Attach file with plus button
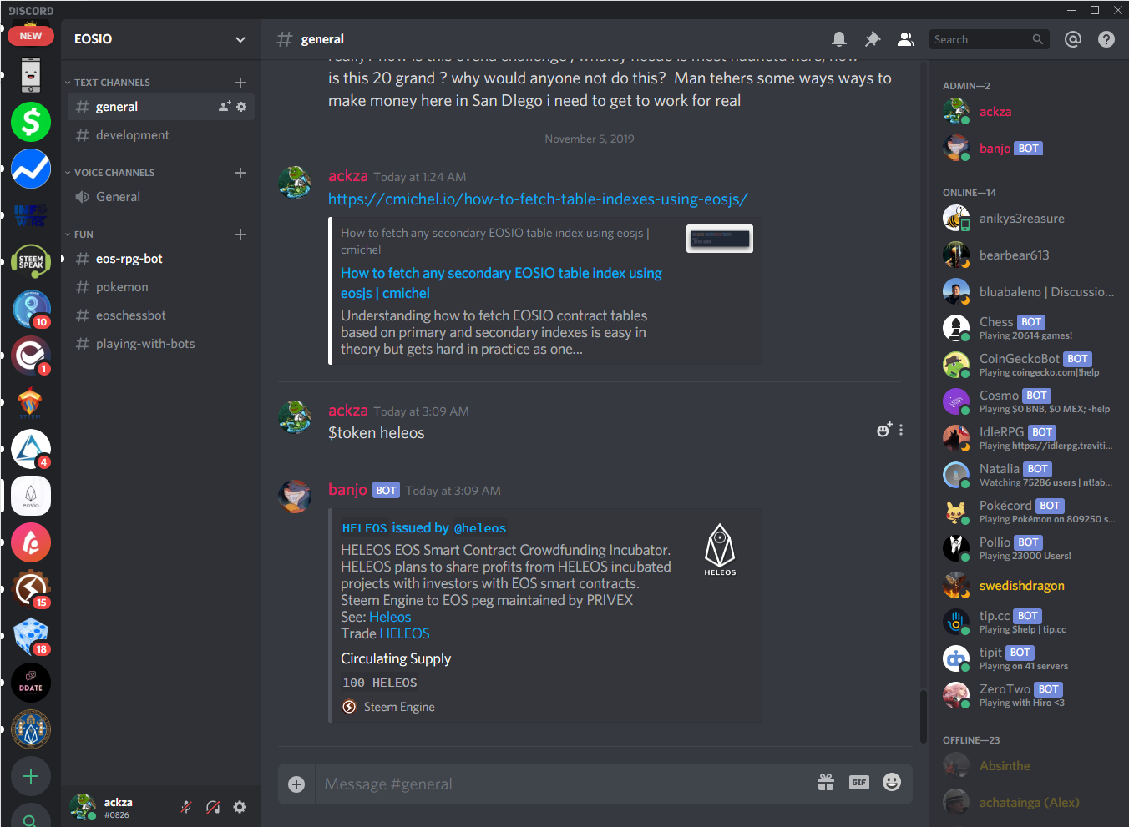This screenshot has width=1129, height=827. (x=296, y=784)
